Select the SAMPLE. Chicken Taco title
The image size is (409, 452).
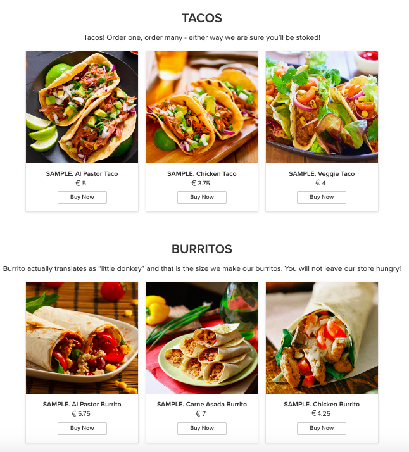point(202,174)
